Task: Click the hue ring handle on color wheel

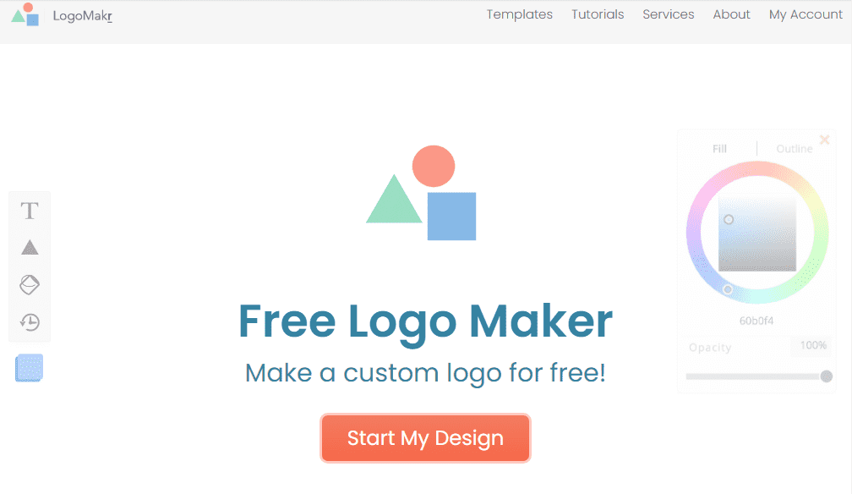Action: [728, 289]
